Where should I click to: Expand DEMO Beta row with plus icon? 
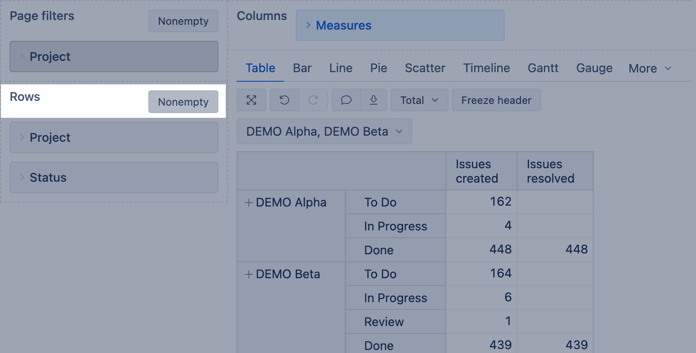point(248,274)
